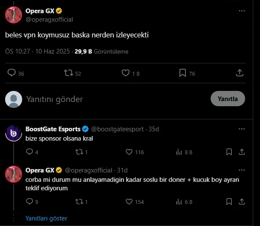The width and height of the screenshot is (260, 226).
Task: Open the BoostGate Esports profile avatar
Action: [x=13, y=132]
